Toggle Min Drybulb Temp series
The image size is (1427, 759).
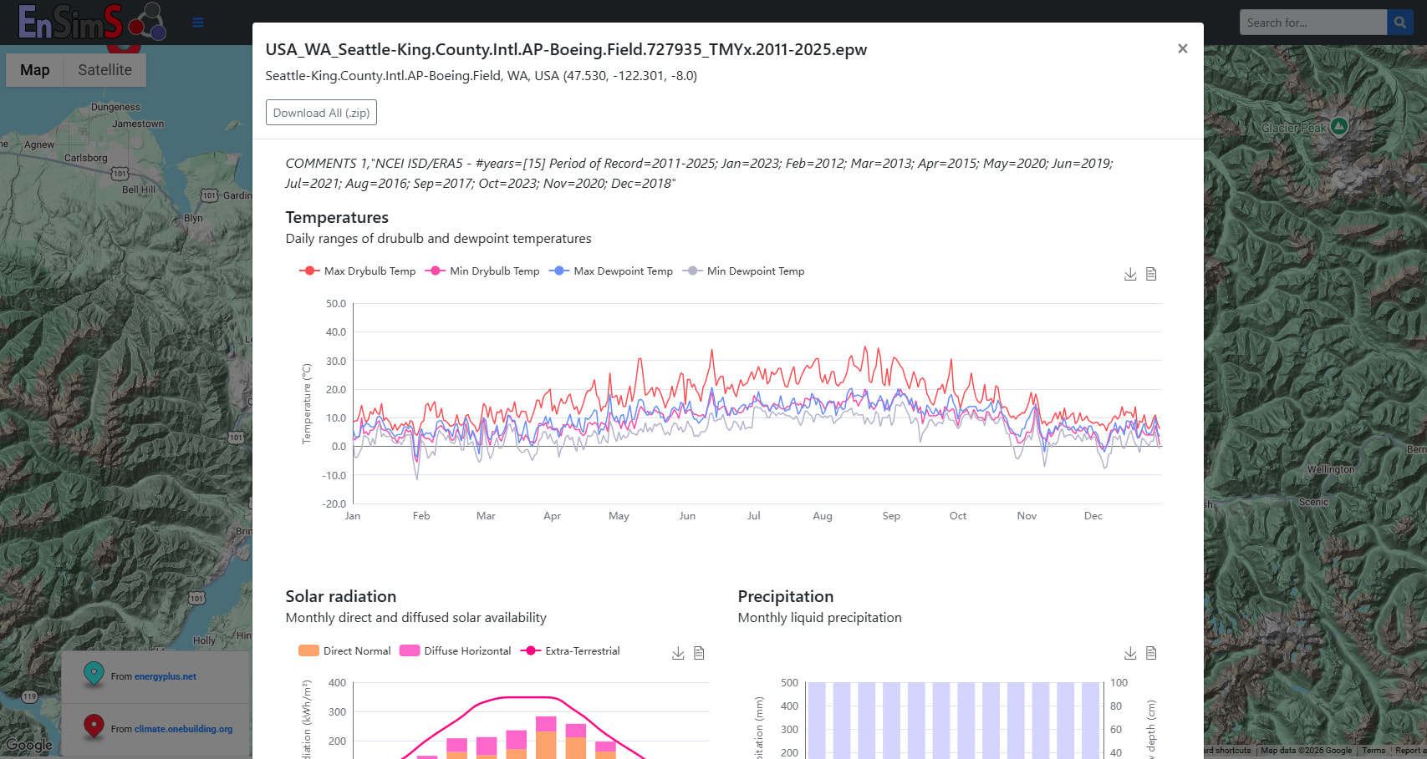point(482,271)
